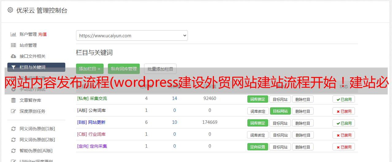Toggle 已禁用 status of 公有词库
Screen dimensions: 392x162
(344, 111)
